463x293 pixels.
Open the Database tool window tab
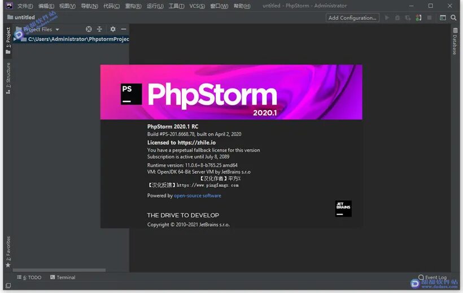(455, 41)
